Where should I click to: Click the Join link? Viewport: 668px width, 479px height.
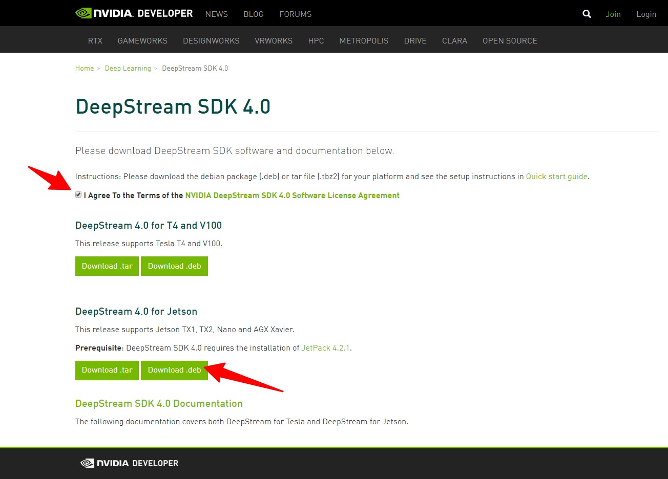tap(613, 14)
